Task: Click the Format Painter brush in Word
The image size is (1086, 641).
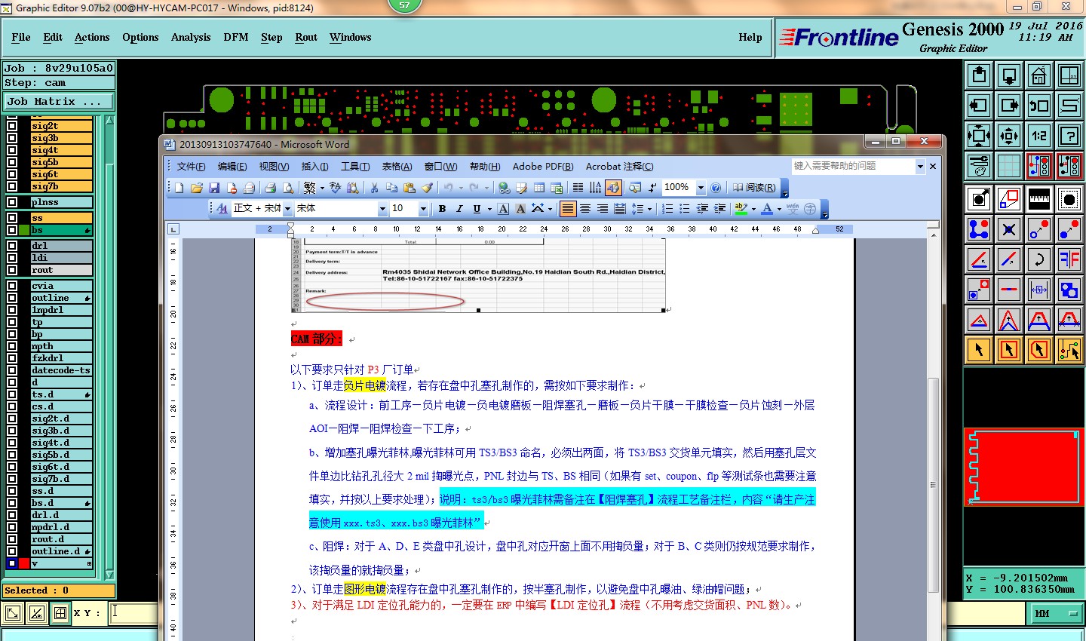Action: coord(428,188)
